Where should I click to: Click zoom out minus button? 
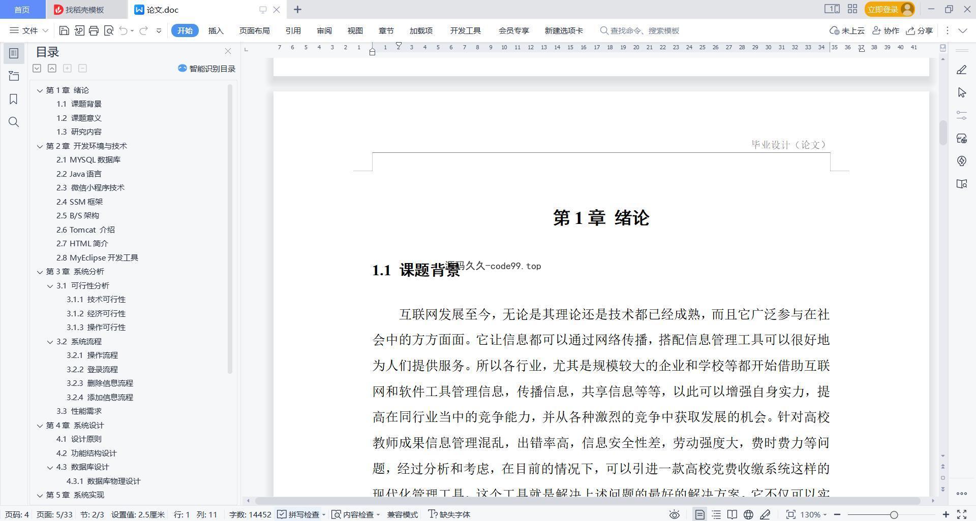coord(837,514)
